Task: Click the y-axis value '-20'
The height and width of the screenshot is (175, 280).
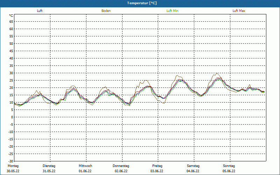Action: [x=11, y=147]
